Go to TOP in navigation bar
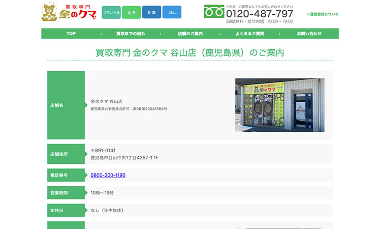Screen dimensions: 381x229 pos(71,34)
